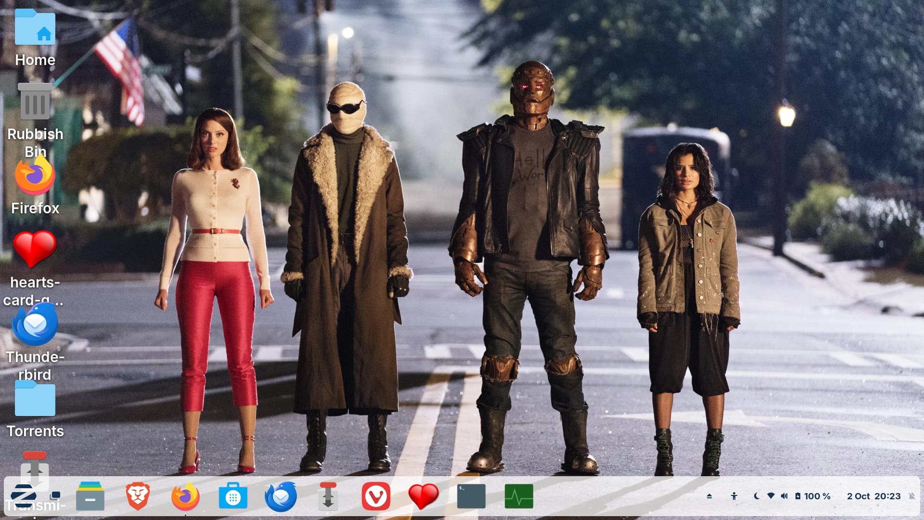The image size is (924, 520).
Task: Launch Firefox from the taskbar
Action: (x=185, y=496)
